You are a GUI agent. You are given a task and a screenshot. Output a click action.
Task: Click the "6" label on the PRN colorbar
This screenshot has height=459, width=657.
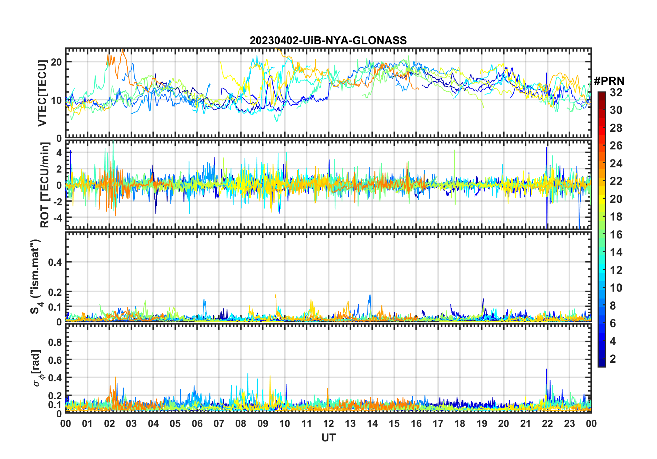tap(613, 323)
